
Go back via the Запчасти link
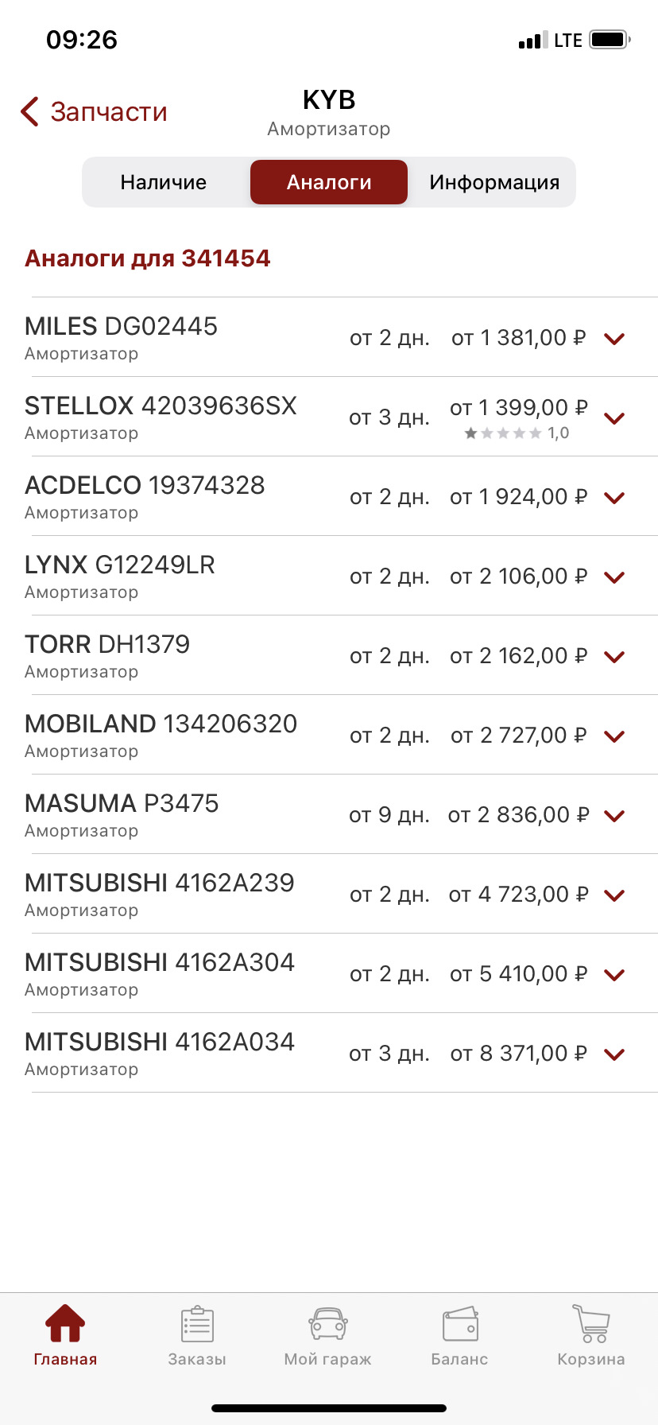tap(109, 112)
